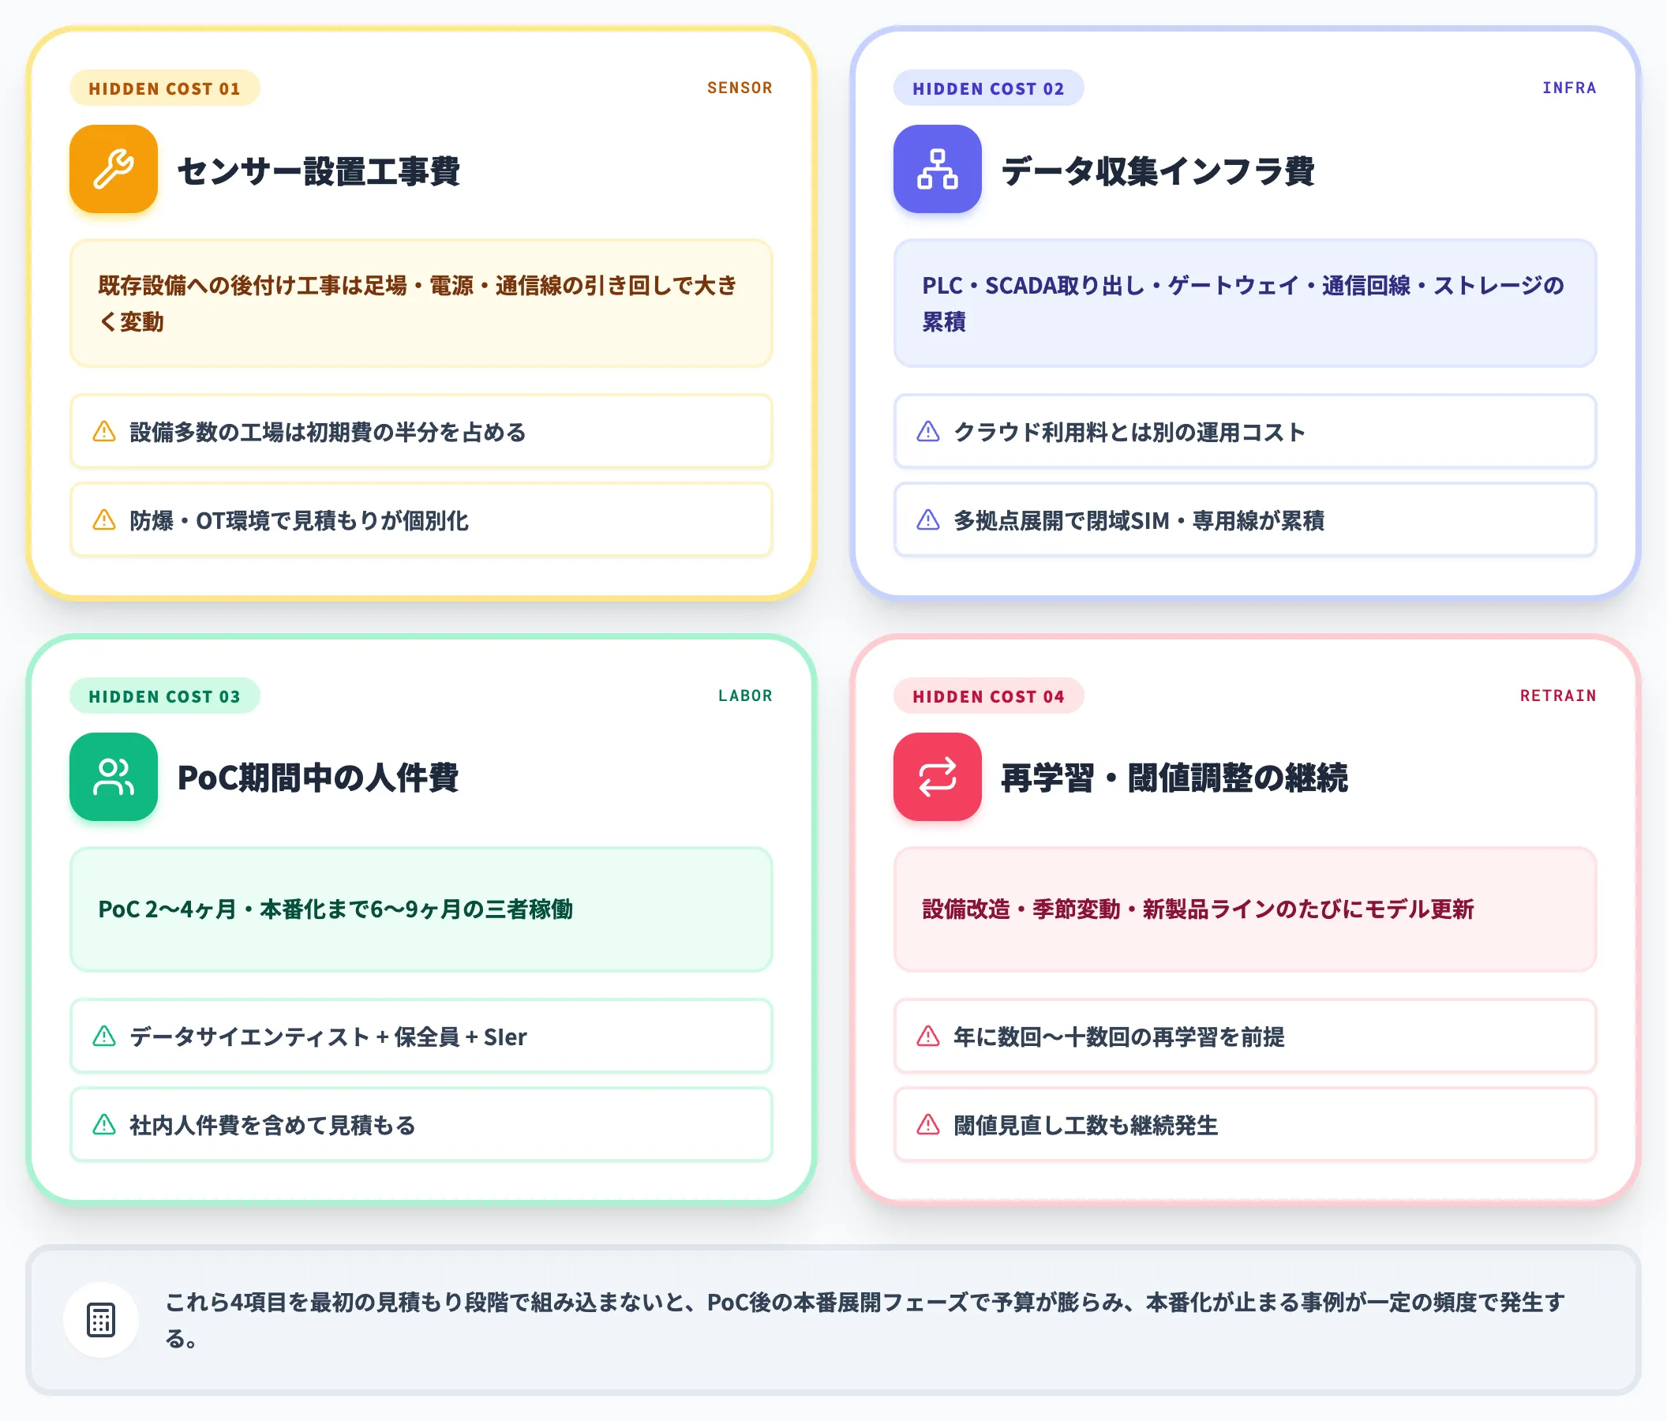Viewport: 1667px width, 1421px height.
Task: Click the HIDDEN COST 02 badge
Action: (989, 88)
